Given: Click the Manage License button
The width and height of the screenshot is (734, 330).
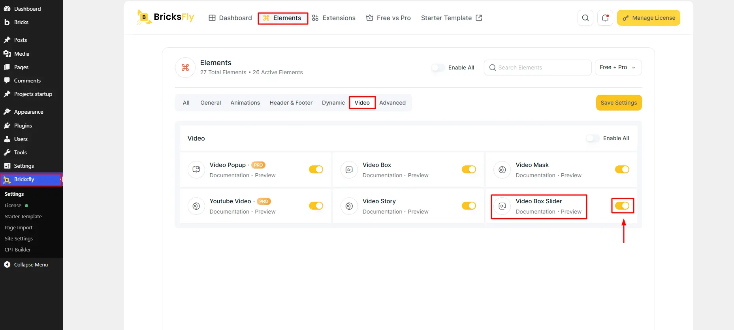Looking at the screenshot, I should click(649, 18).
